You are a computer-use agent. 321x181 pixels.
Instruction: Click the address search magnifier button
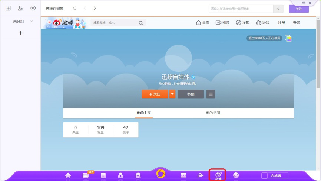click(x=278, y=9)
